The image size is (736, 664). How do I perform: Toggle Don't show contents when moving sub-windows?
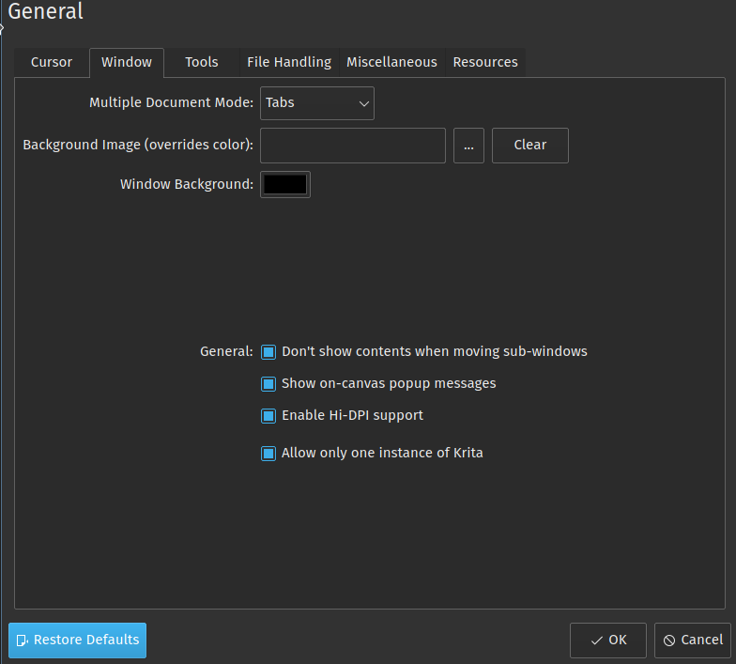(424, 351)
